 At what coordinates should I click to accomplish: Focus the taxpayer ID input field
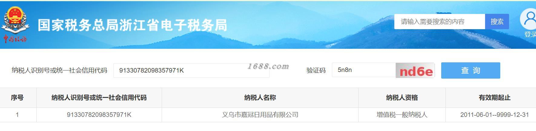pos(191,70)
